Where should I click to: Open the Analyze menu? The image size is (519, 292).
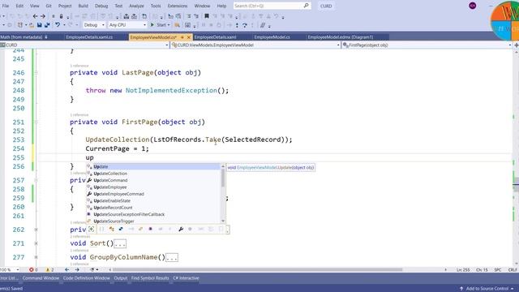tap(136, 6)
